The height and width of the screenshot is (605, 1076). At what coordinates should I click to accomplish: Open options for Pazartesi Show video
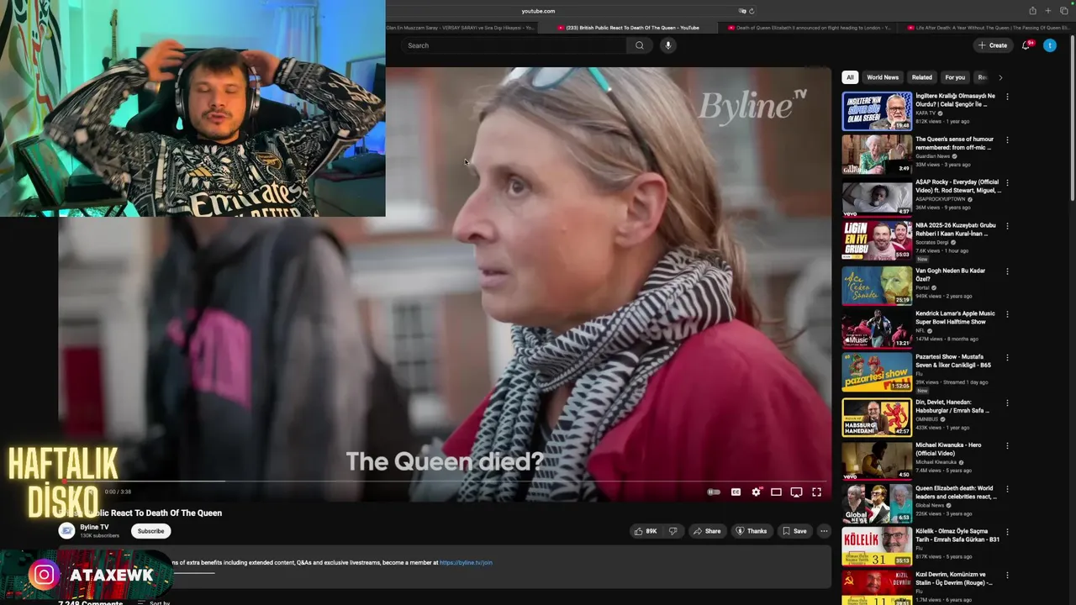[x=1007, y=357]
